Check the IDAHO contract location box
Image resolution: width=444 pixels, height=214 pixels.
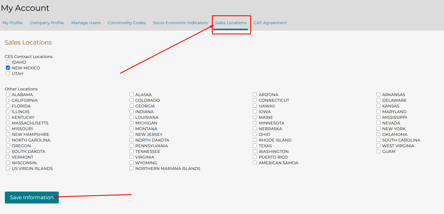tap(8, 62)
